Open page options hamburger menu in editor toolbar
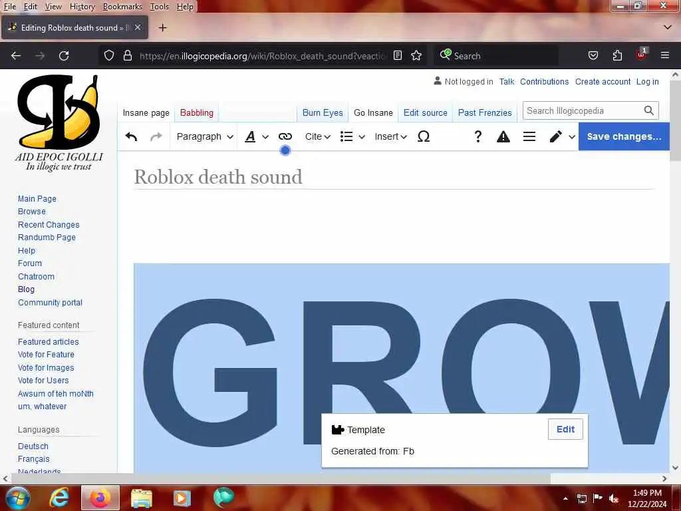This screenshot has width=681, height=511. pyautogui.click(x=529, y=136)
